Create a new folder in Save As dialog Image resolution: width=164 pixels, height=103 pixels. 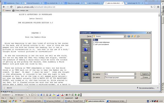(135, 36)
